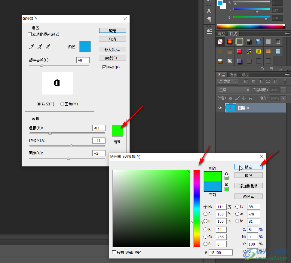This screenshot has width=291, height=263.
Task: Filter layers by pixel layer icon
Action: pyautogui.click(x=246, y=81)
